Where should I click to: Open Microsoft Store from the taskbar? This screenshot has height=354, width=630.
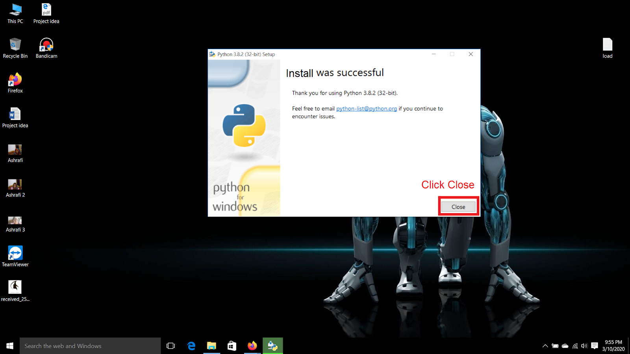click(x=232, y=346)
